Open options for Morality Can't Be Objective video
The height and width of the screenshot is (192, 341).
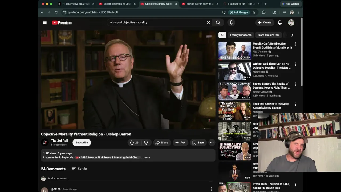(x=295, y=44)
